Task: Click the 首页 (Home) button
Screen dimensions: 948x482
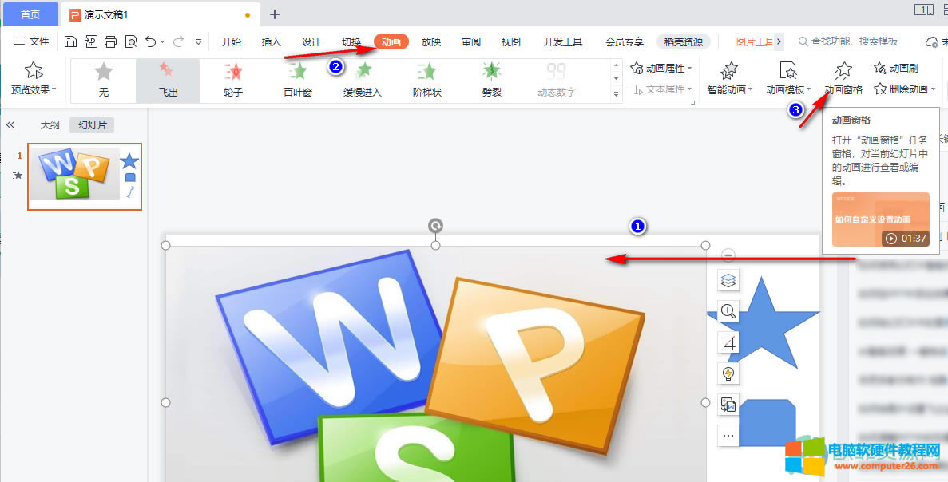Action: click(x=30, y=14)
